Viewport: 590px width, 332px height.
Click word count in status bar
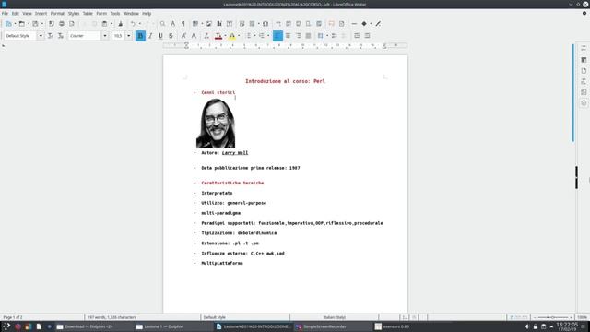(112, 317)
